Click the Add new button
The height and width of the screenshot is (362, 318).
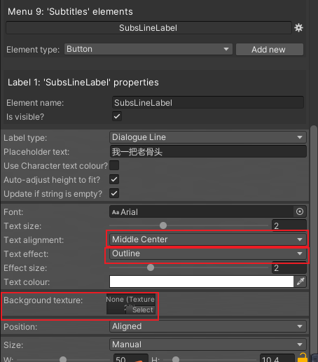pos(270,50)
